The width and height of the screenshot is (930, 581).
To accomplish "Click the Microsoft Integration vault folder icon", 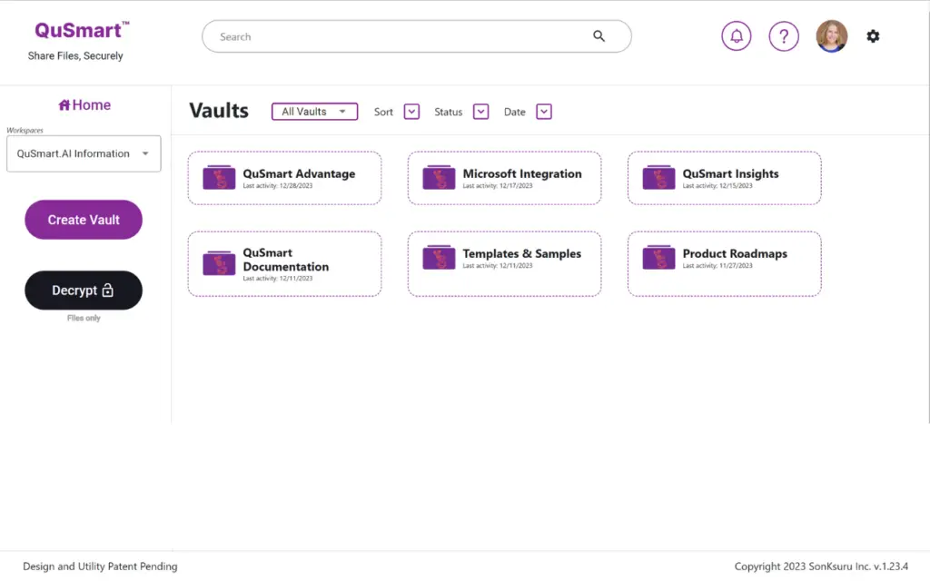I will tap(439, 177).
